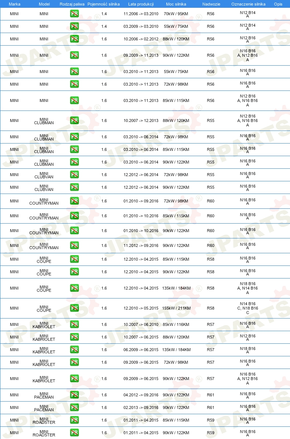
Task: Click the Lata produkcji column header
Action: pyautogui.click(x=141, y=4)
